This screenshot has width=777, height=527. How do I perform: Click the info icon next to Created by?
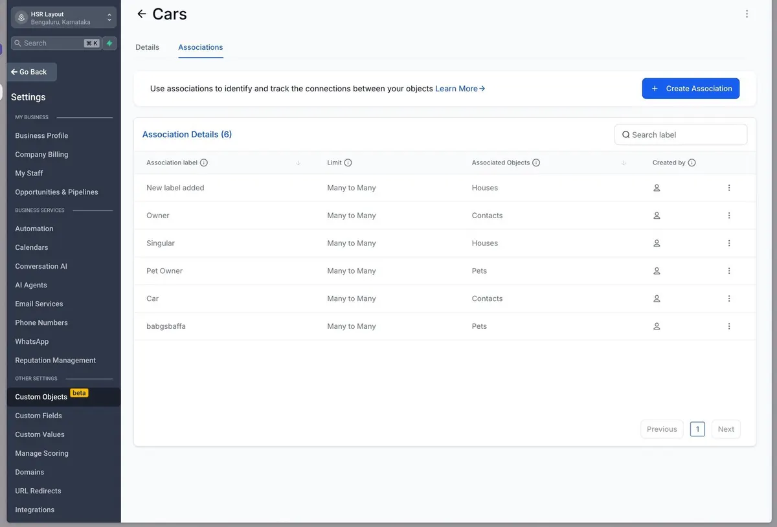tap(692, 163)
